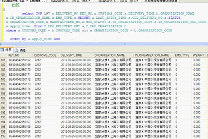Click organization name cell in row 191
The width and height of the screenshot is (208, 139).
[113, 108]
